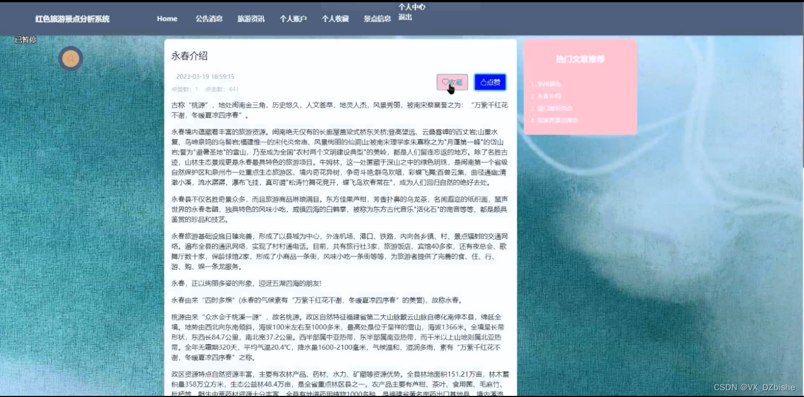Select the 个人收藏 menu item
This screenshot has width=804, height=397.
click(335, 19)
